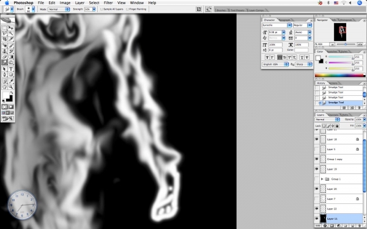Image resolution: width=367 pixels, height=229 pixels.
Task: Select the Brush tool
Action: [x=11, y=46]
